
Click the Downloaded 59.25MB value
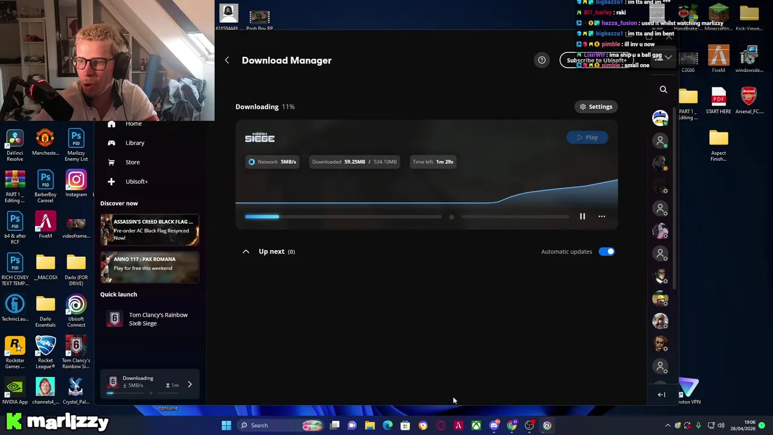354,162
